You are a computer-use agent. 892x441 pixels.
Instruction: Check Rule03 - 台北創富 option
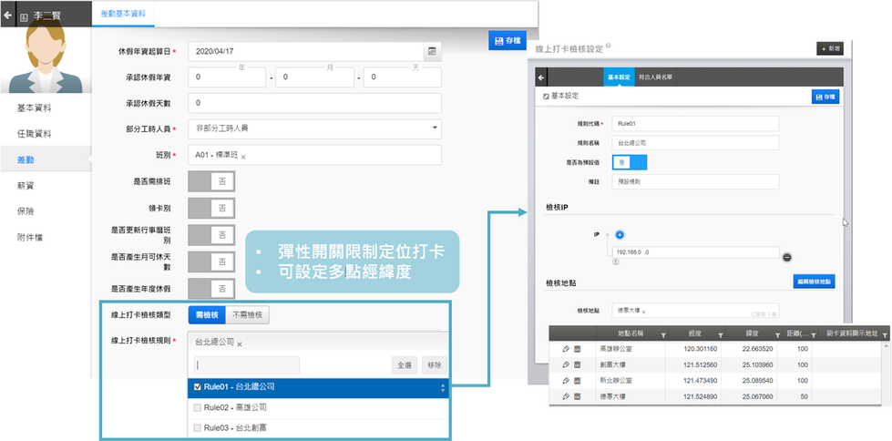198,428
